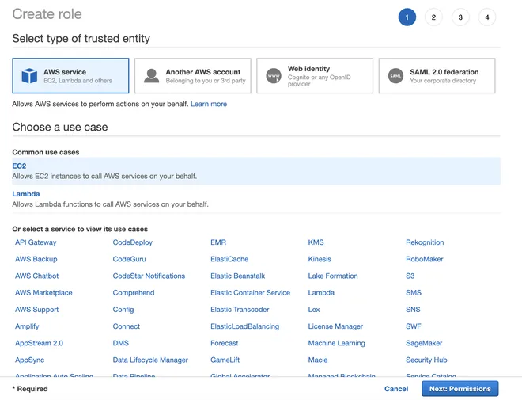Choose the Web identity www icon
Viewport: 522px width, 400px height.
(274, 76)
